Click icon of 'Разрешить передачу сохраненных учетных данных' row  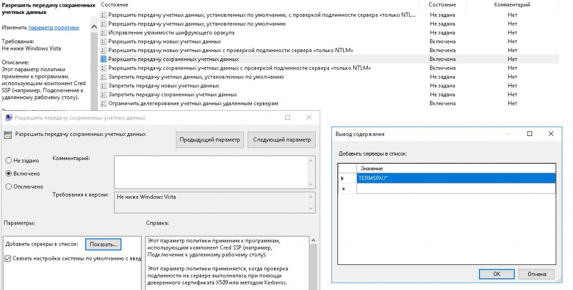(x=104, y=59)
